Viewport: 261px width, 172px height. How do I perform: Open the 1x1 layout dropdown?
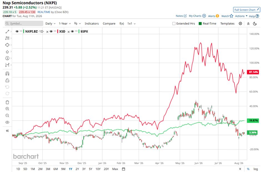click(x=131, y=23)
